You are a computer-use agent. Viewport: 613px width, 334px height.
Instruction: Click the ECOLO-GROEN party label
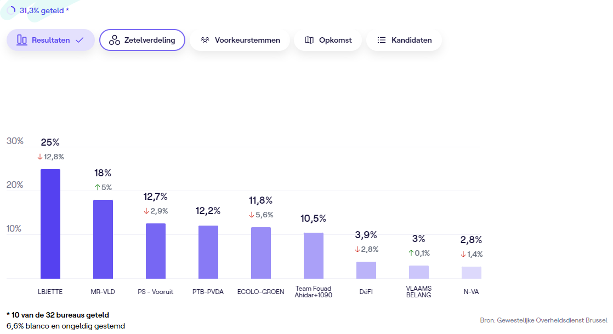click(260, 292)
